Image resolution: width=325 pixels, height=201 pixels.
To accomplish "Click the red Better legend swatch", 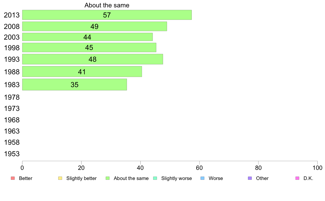I will click(13, 178).
